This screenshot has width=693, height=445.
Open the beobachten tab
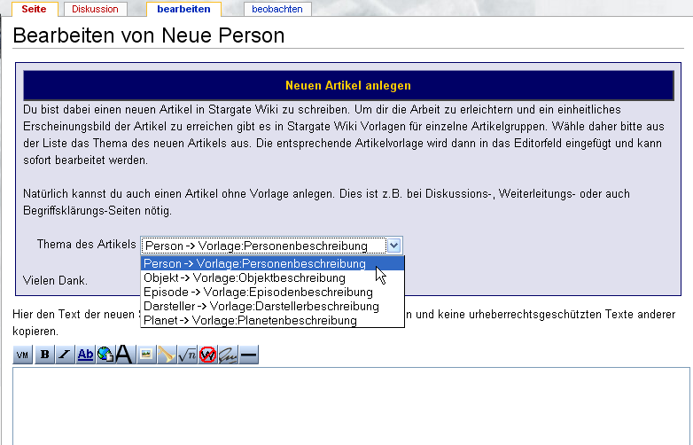point(276,9)
